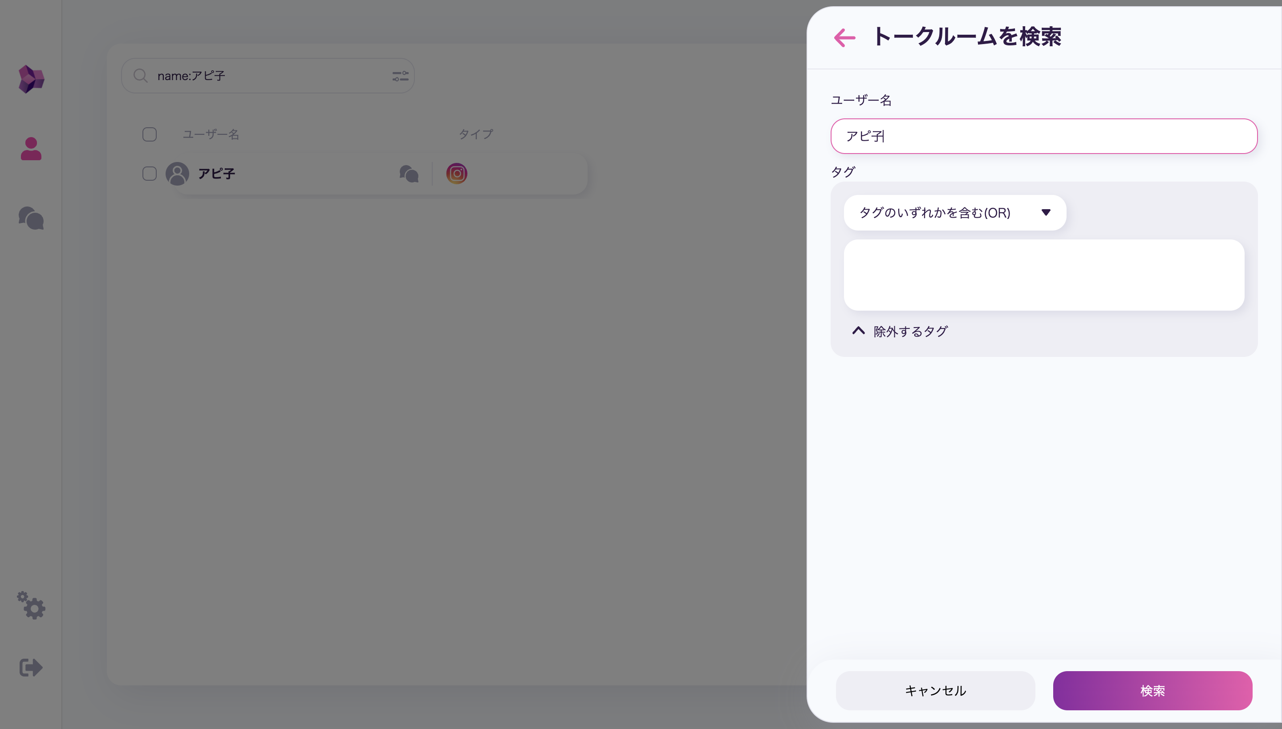Focus the ユーザー名 input field
This screenshot has height=729, width=1282.
click(x=1043, y=136)
